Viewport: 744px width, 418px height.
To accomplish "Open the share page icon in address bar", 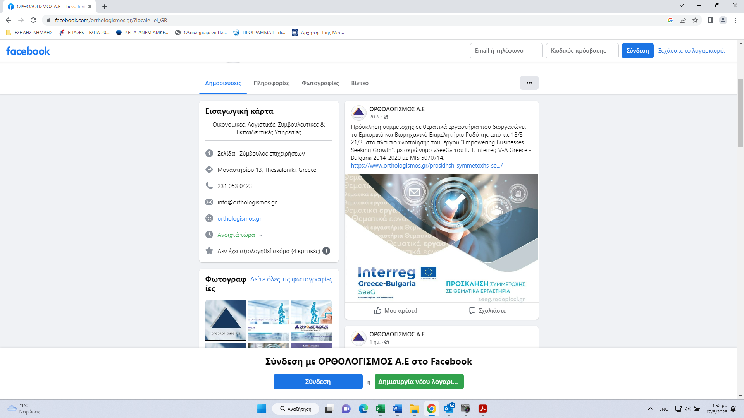I will pyautogui.click(x=683, y=20).
